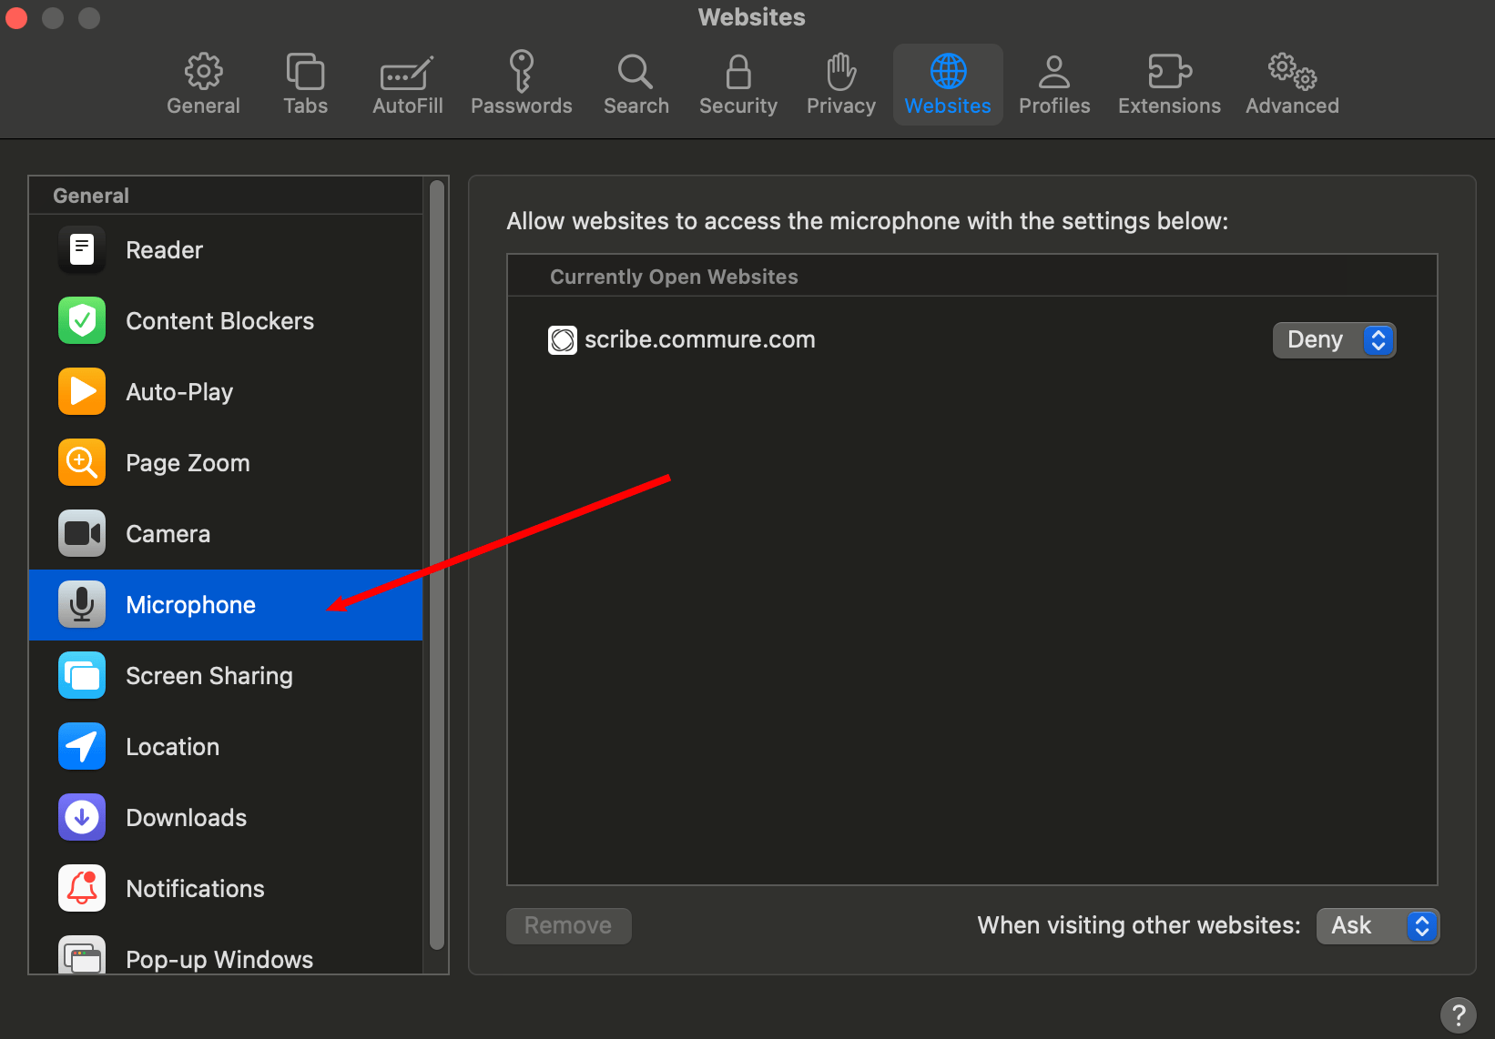Select the Screen Sharing label
1495x1039 pixels.
(209, 676)
